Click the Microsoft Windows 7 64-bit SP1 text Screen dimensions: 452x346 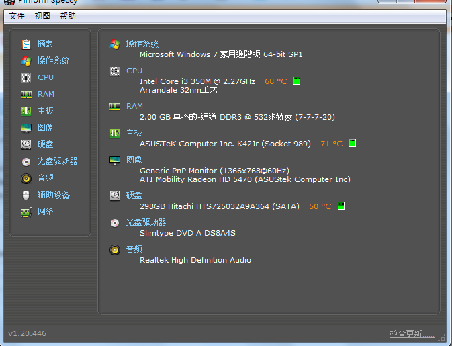221,54
